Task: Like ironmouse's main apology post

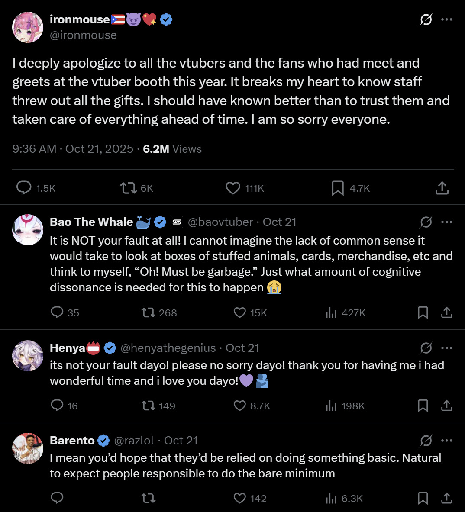Action: (x=233, y=188)
